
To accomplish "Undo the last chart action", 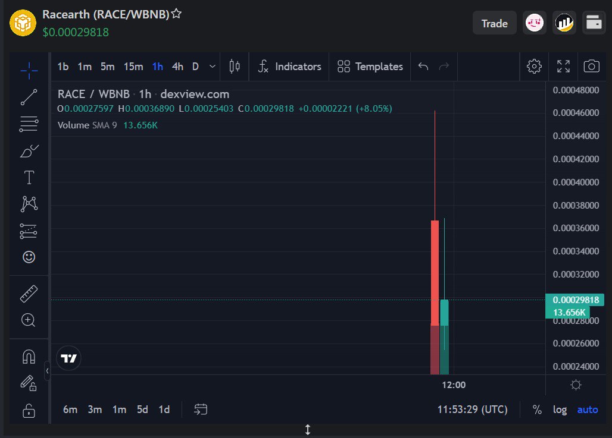I will [423, 67].
